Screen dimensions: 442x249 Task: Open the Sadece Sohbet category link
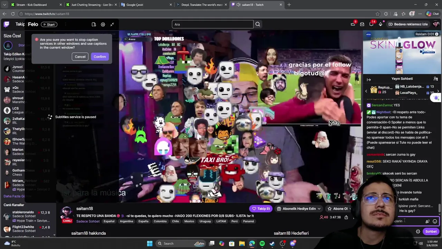pos(88,221)
